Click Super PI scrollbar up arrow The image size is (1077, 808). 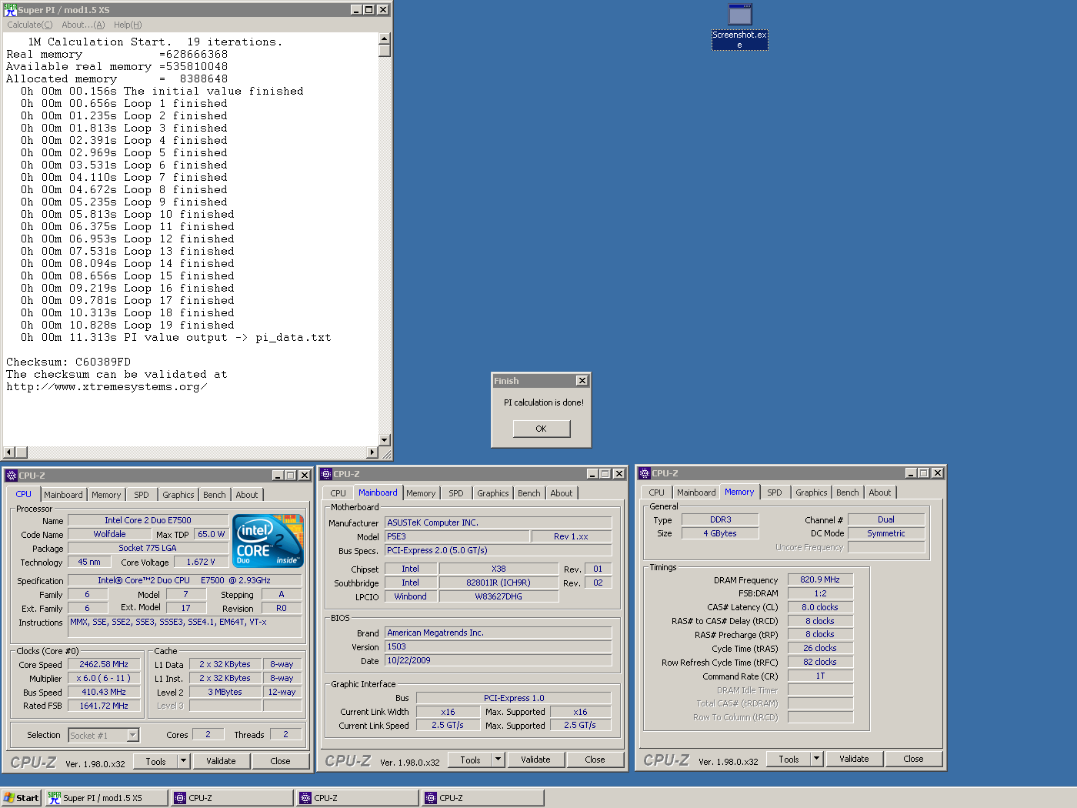pos(385,38)
